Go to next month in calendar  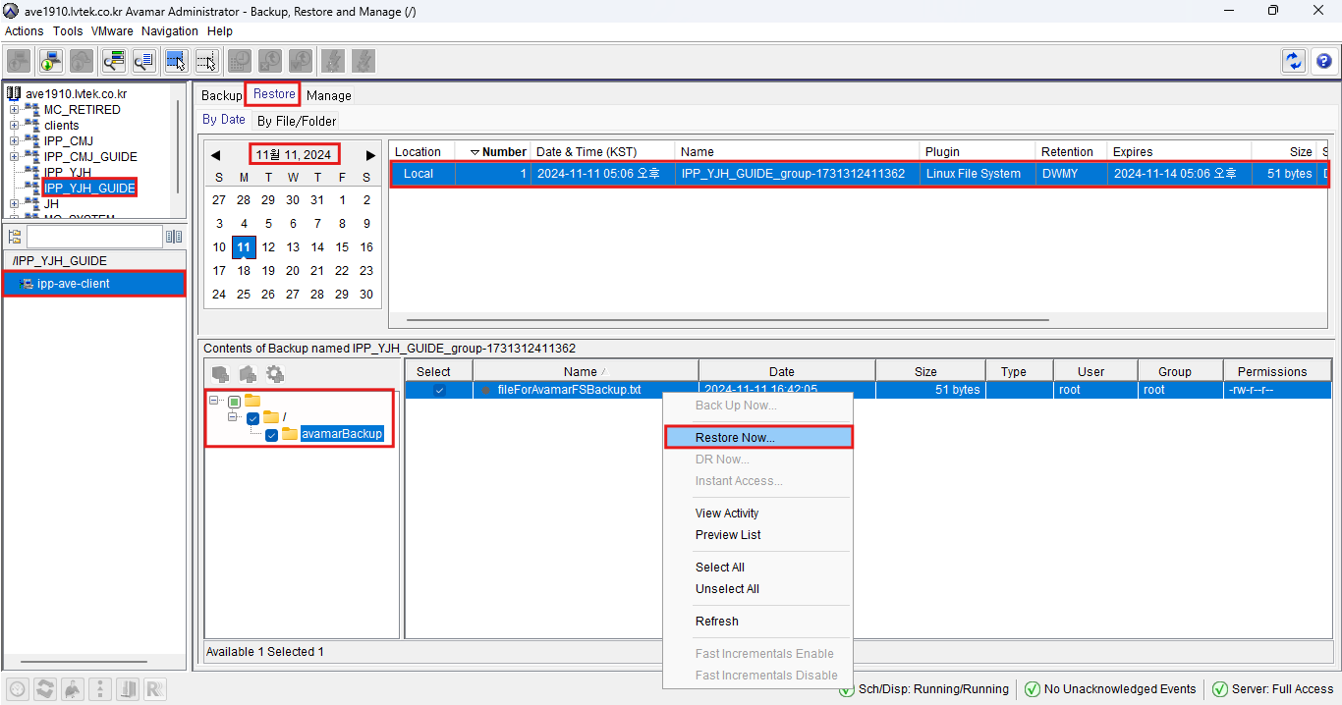coord(370,155)
